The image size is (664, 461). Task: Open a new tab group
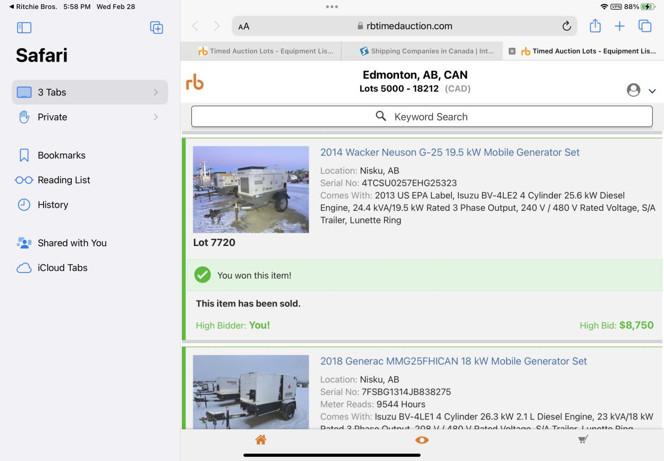coord(156,28)
